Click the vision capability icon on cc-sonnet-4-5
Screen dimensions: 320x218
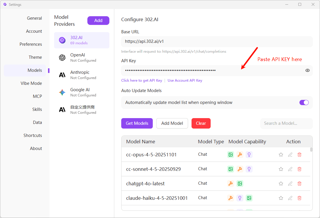tap(231, 169)
